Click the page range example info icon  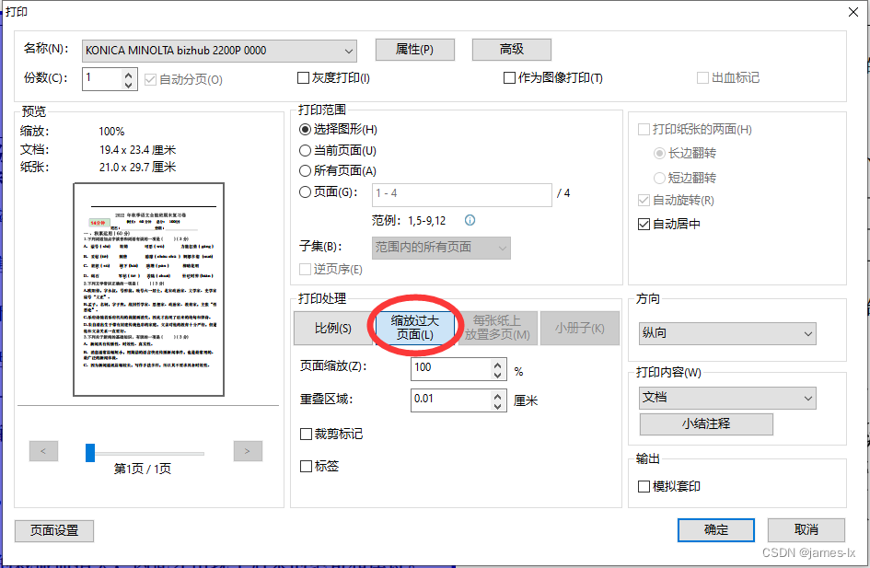[470, 220]
